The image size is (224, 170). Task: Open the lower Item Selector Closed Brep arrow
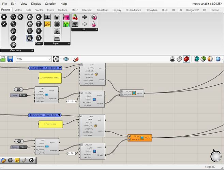(59, 115)
